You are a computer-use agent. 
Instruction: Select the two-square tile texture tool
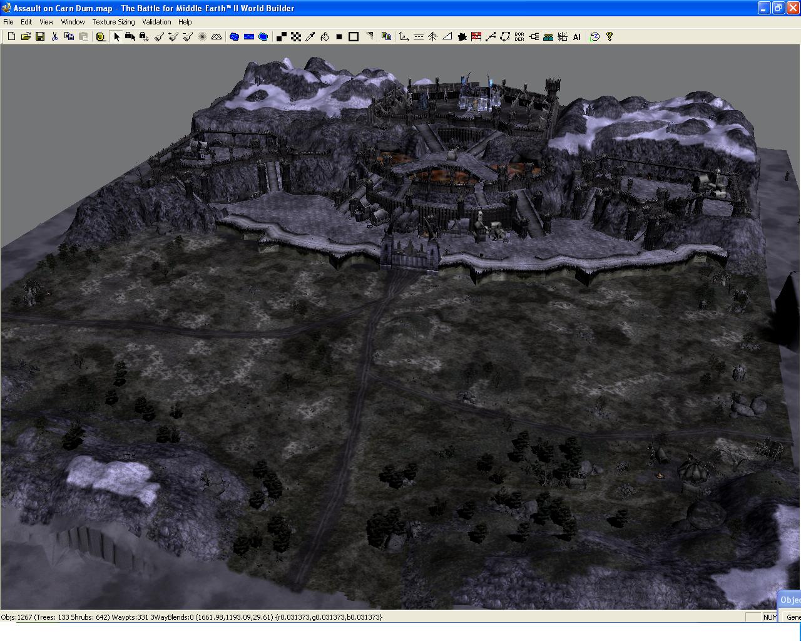(281, 37)
